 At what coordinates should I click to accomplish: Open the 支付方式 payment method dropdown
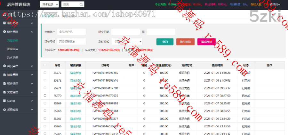127,41
